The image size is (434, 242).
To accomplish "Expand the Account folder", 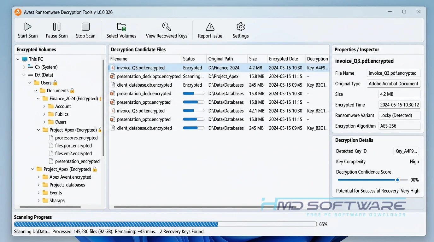I will click(x=44, y=106).
